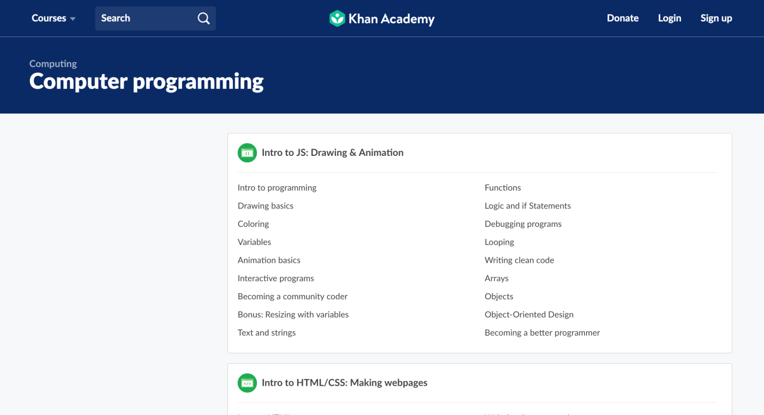This screenshot has height=415, width=764.
Task: Click the Intro to JS course icon
Action: pos(247,153)
